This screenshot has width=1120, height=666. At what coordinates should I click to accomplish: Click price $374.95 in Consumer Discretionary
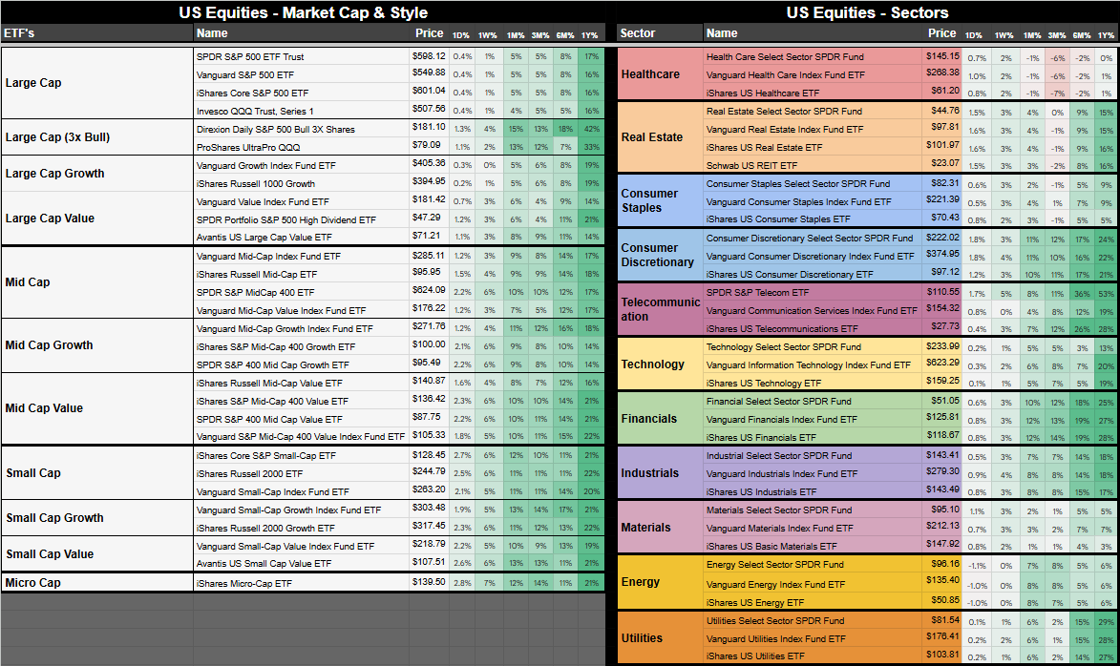(x=942, y=254)
